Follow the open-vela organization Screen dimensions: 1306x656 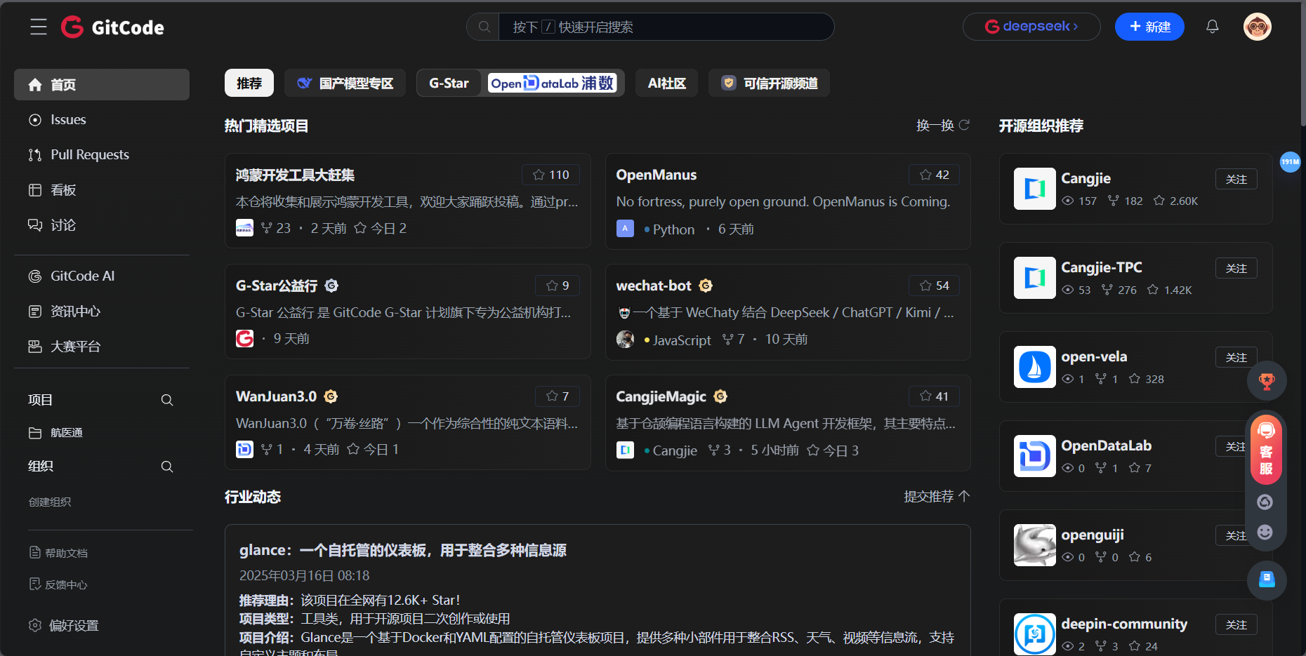pos(1236,357)
